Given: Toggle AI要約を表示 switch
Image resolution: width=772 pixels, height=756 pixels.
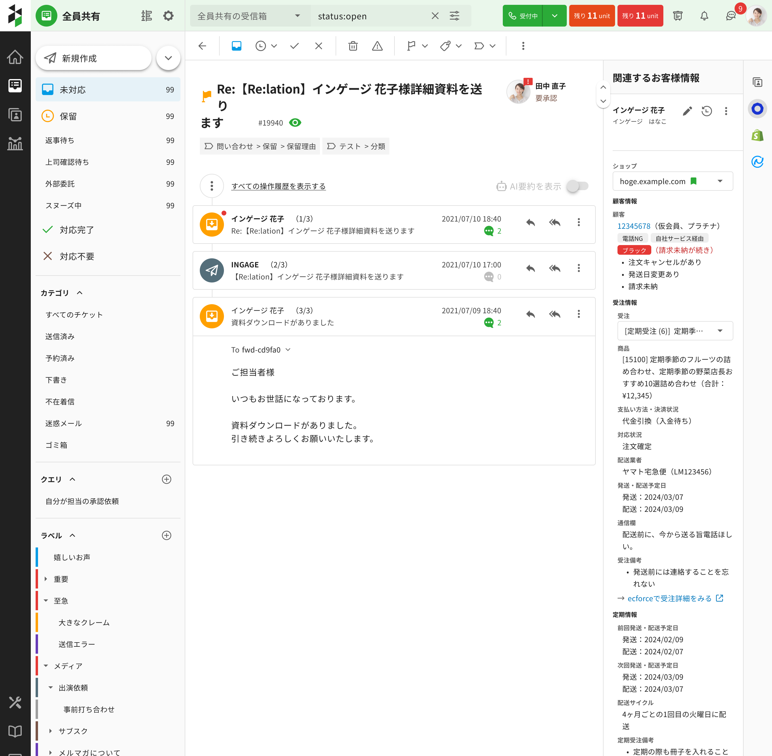Looking at the screenshot, I should pos(577,186).
